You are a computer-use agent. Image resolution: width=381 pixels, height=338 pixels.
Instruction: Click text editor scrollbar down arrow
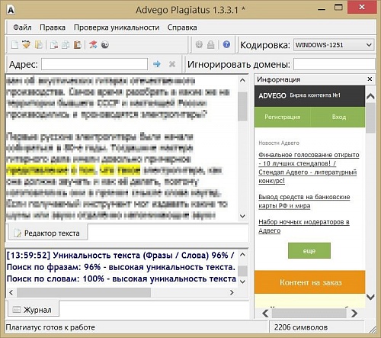pos(242,216)
